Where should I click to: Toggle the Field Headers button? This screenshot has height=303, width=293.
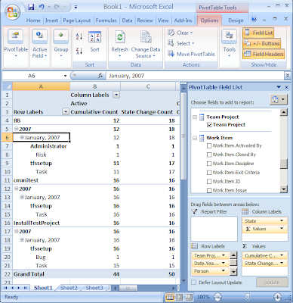click(264, 54)
